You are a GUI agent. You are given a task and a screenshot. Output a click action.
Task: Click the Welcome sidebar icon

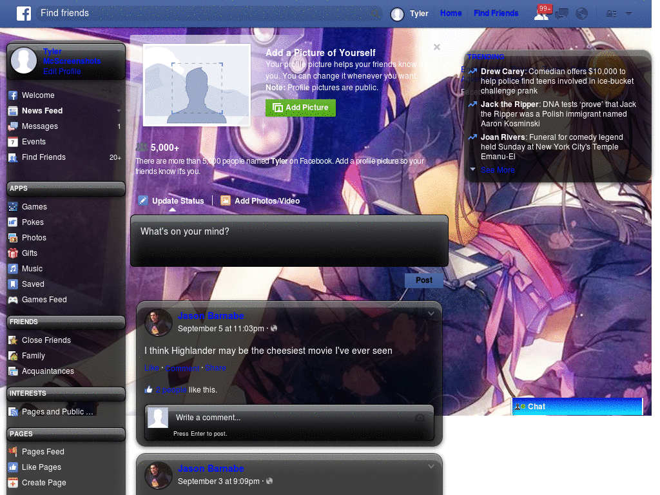pos(13,95)
